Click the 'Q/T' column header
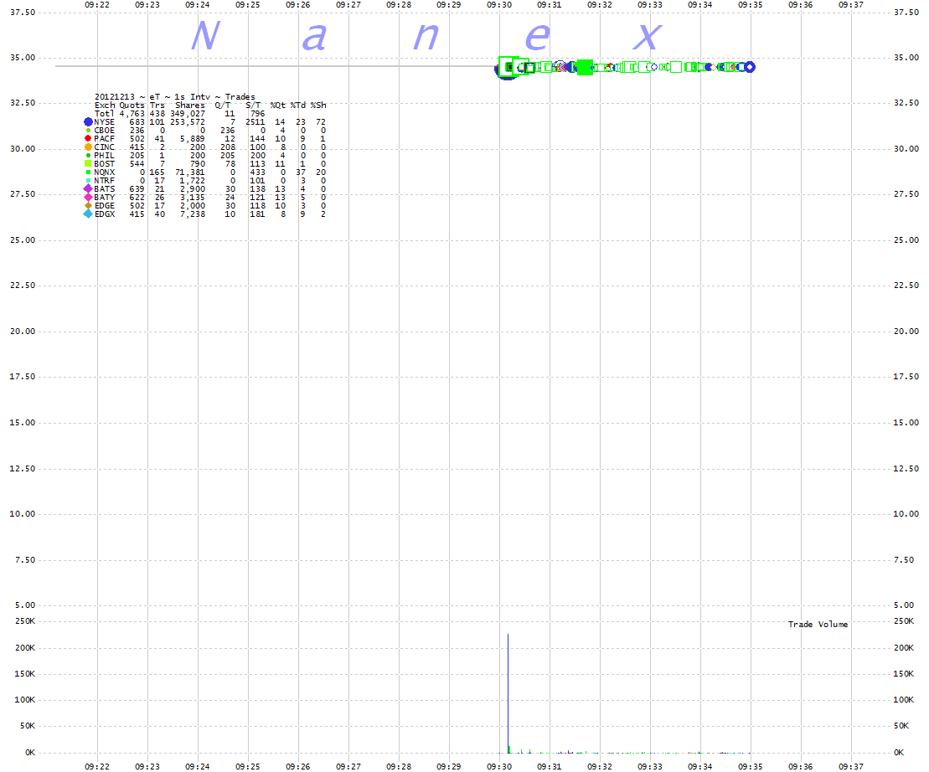The image size is (929, 772). point(223,105)
